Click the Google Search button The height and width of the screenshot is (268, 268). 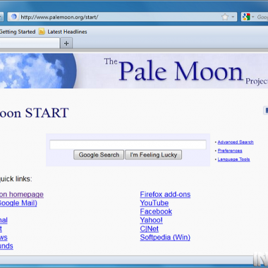[x=99, y=155]
